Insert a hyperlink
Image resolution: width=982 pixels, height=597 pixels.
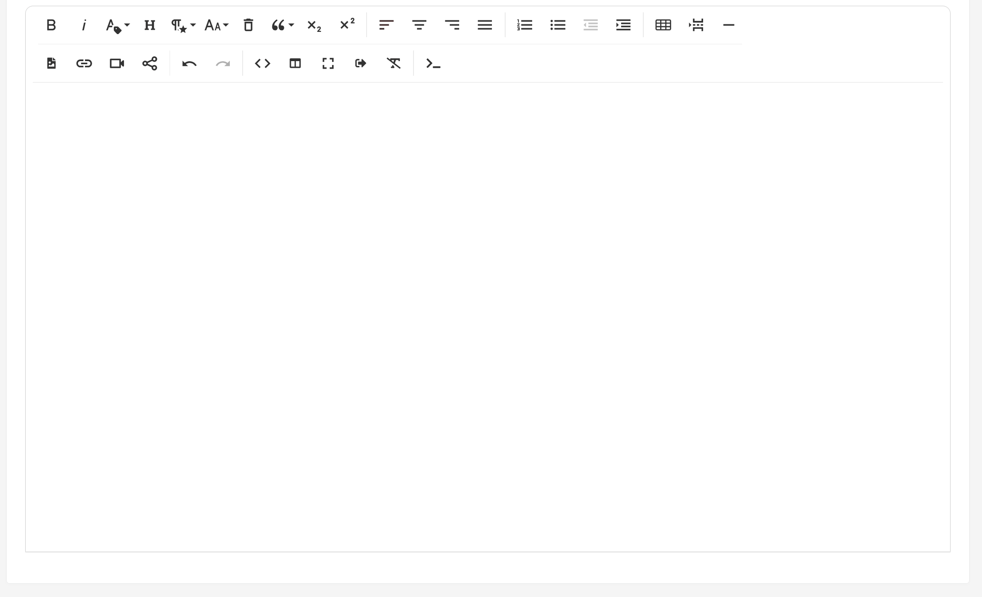[84, 64]
